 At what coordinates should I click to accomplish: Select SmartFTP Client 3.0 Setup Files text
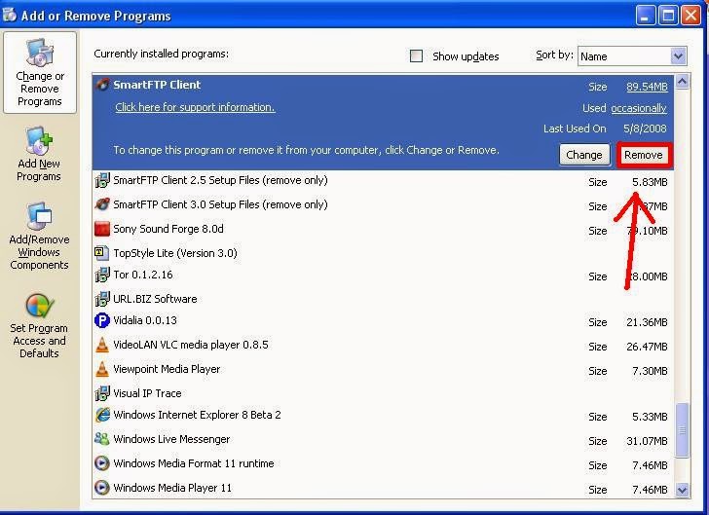220,204
